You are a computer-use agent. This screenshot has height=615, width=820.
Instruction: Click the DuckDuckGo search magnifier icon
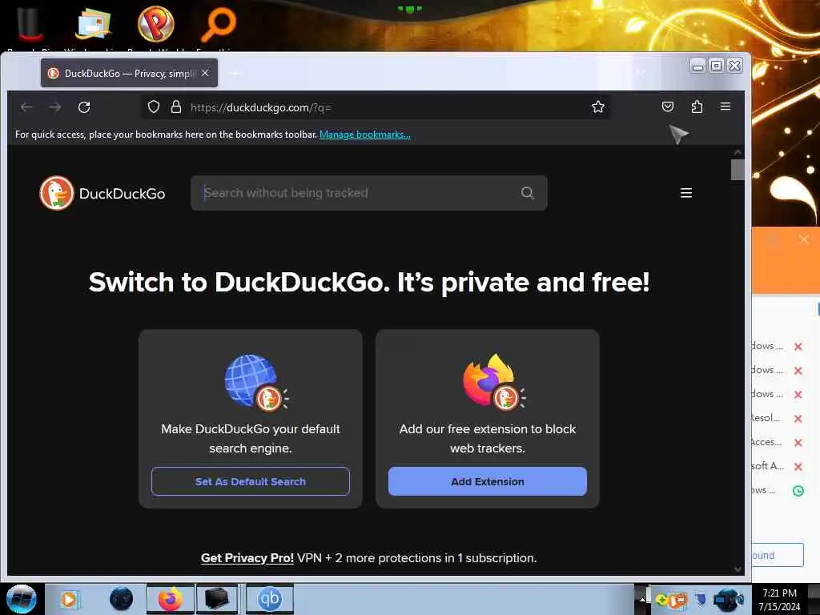527,193
